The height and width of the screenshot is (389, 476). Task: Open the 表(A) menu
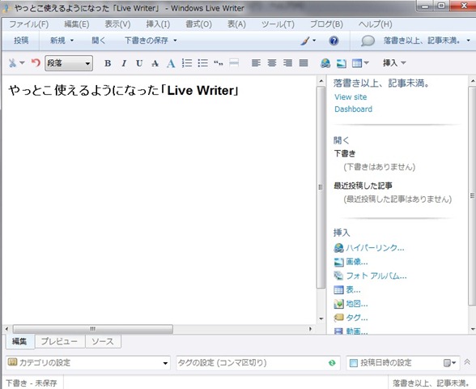[236, 24]
